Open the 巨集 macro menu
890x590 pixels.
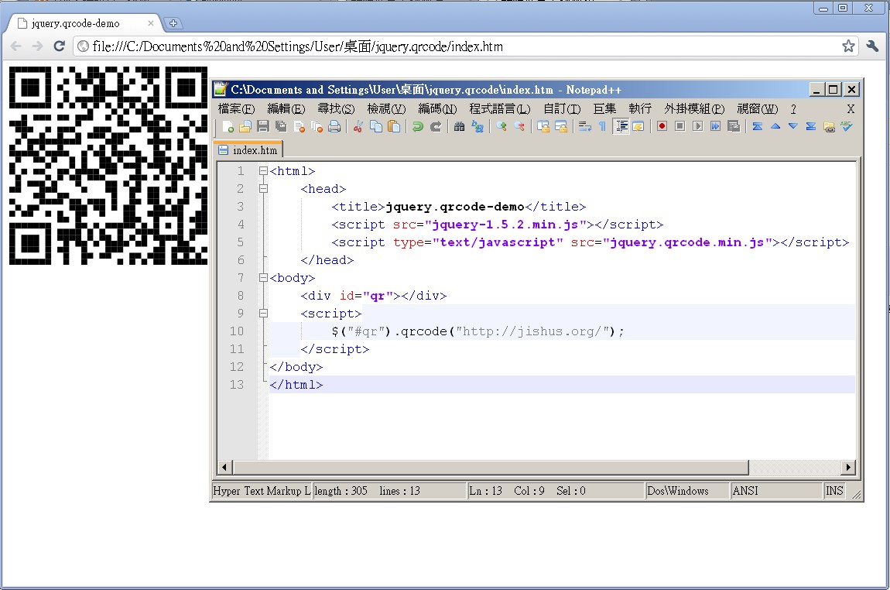(x=604, y=108)
